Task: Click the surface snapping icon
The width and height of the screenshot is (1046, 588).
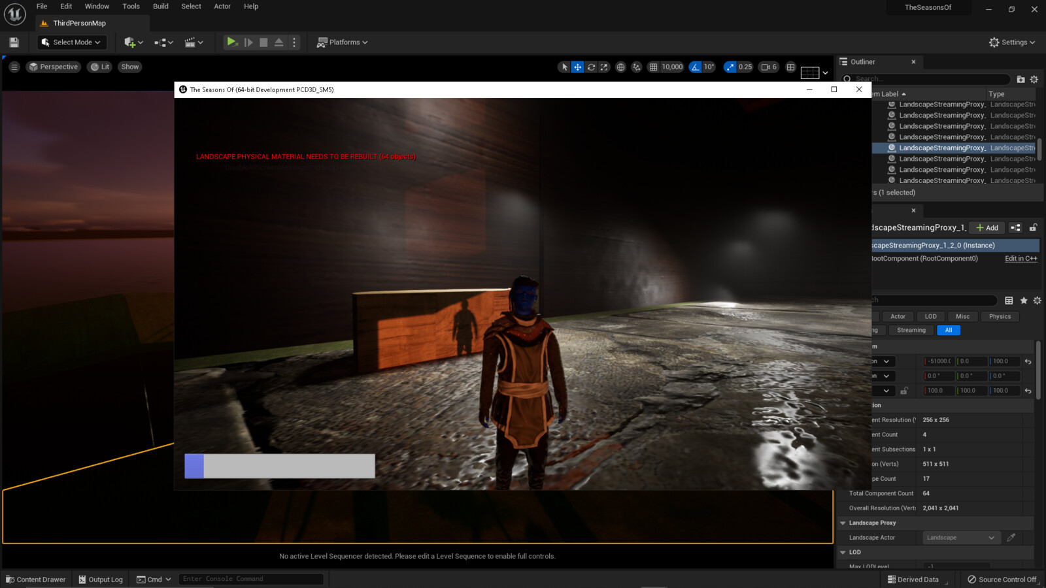Action: tap(636, 67)
